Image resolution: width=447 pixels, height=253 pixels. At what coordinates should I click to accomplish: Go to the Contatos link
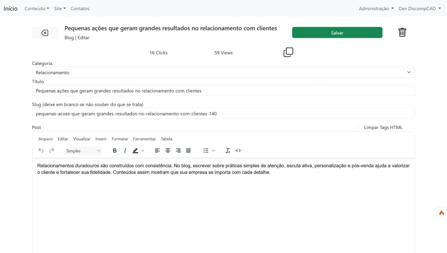tap(80, 9)
